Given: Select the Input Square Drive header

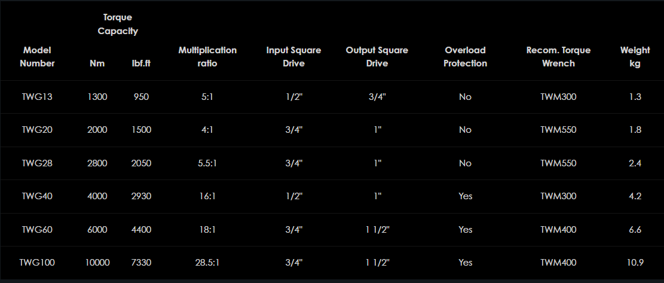Looking at the screenshot, I should point(293,57).
